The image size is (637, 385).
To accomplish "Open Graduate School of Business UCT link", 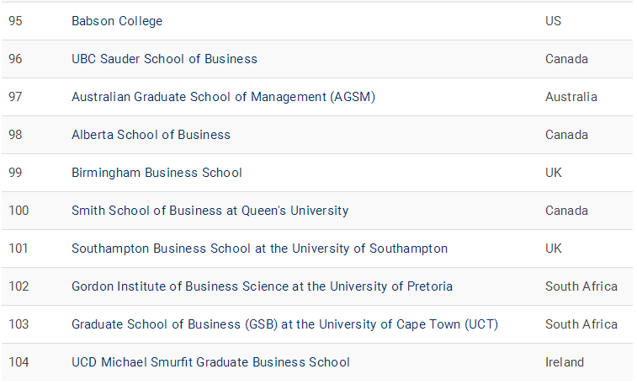I will coord(284,324).
